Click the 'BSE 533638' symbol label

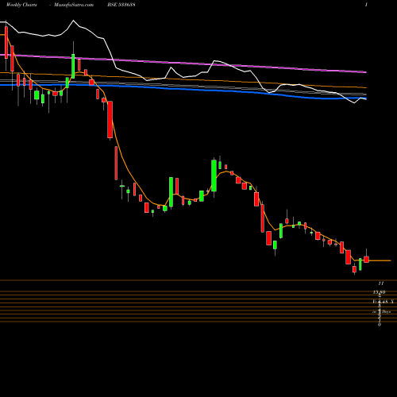click(x=121, y=5)
